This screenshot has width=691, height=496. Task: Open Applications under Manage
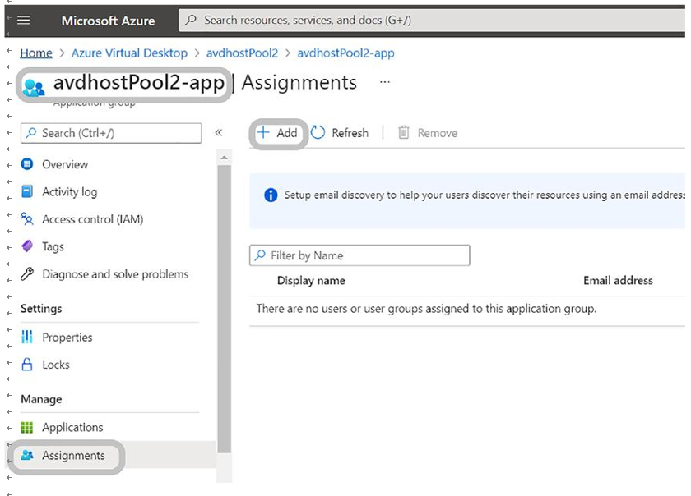pos(72,427)
